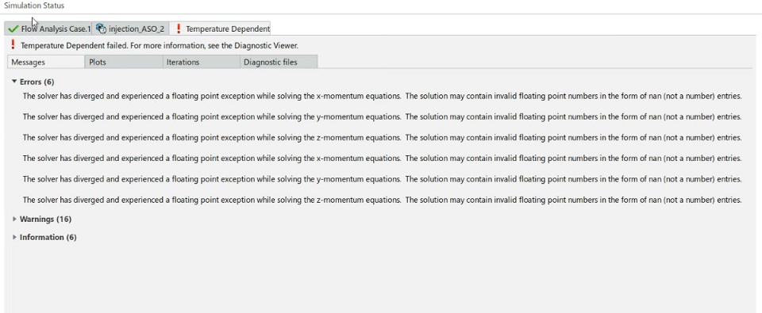Open the Messages tab
This screenshot has width=762, height=313.
point(46,62)
